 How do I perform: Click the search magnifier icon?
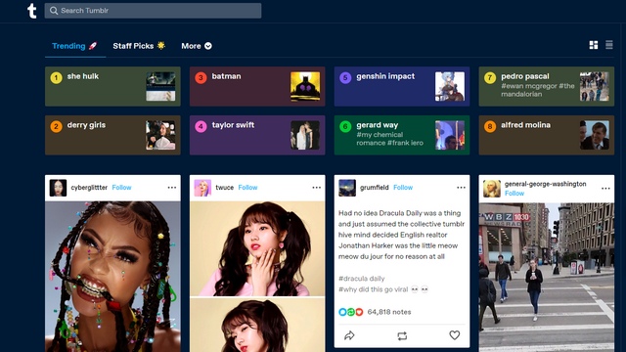pyautogui.click(x=54, y=11)
